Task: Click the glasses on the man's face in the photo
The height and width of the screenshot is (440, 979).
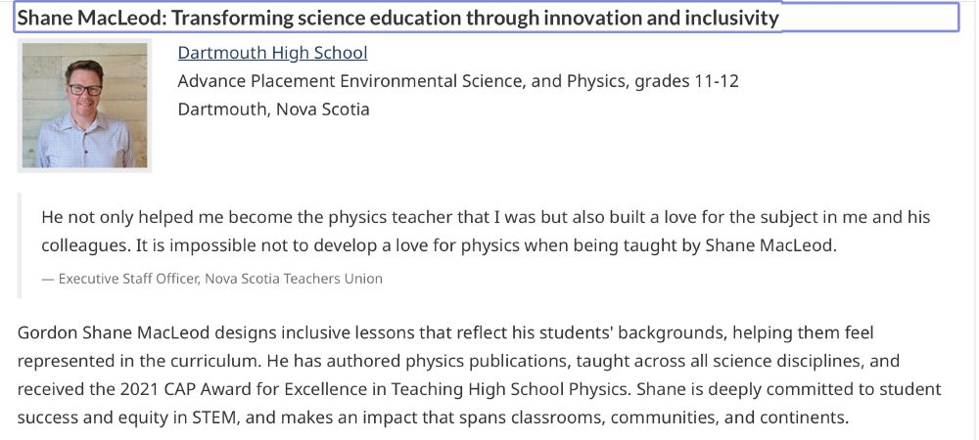Action: pos(85,89)
